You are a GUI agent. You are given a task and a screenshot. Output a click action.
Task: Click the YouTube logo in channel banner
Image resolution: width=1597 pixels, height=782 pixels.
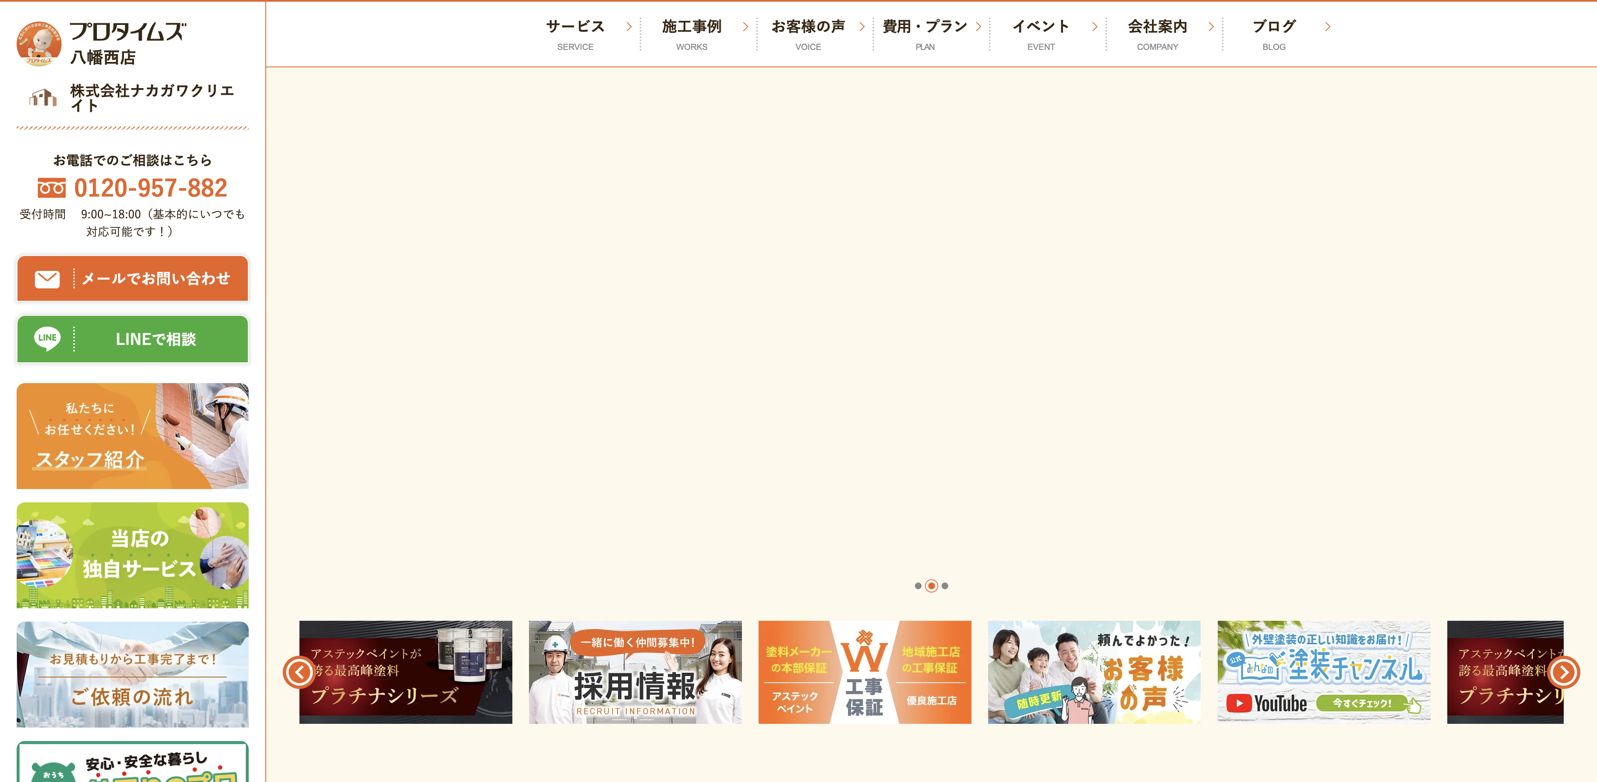[x=1266, y=704]
